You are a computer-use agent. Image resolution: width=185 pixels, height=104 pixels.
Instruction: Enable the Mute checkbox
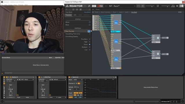(x=90, y=25)
